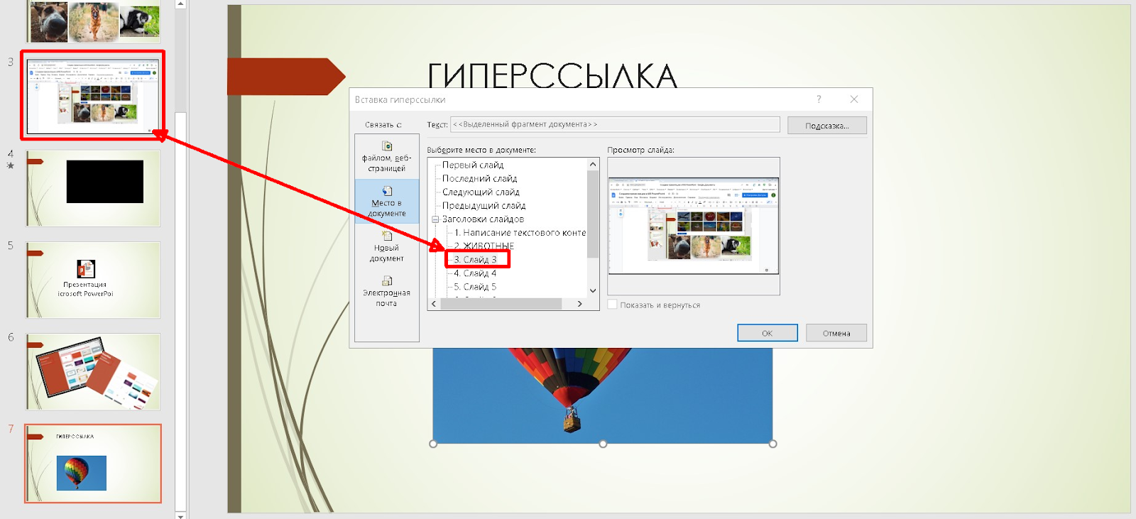
Task: Select '3. Слайд 3' in the list
Action: pos(476,260)
